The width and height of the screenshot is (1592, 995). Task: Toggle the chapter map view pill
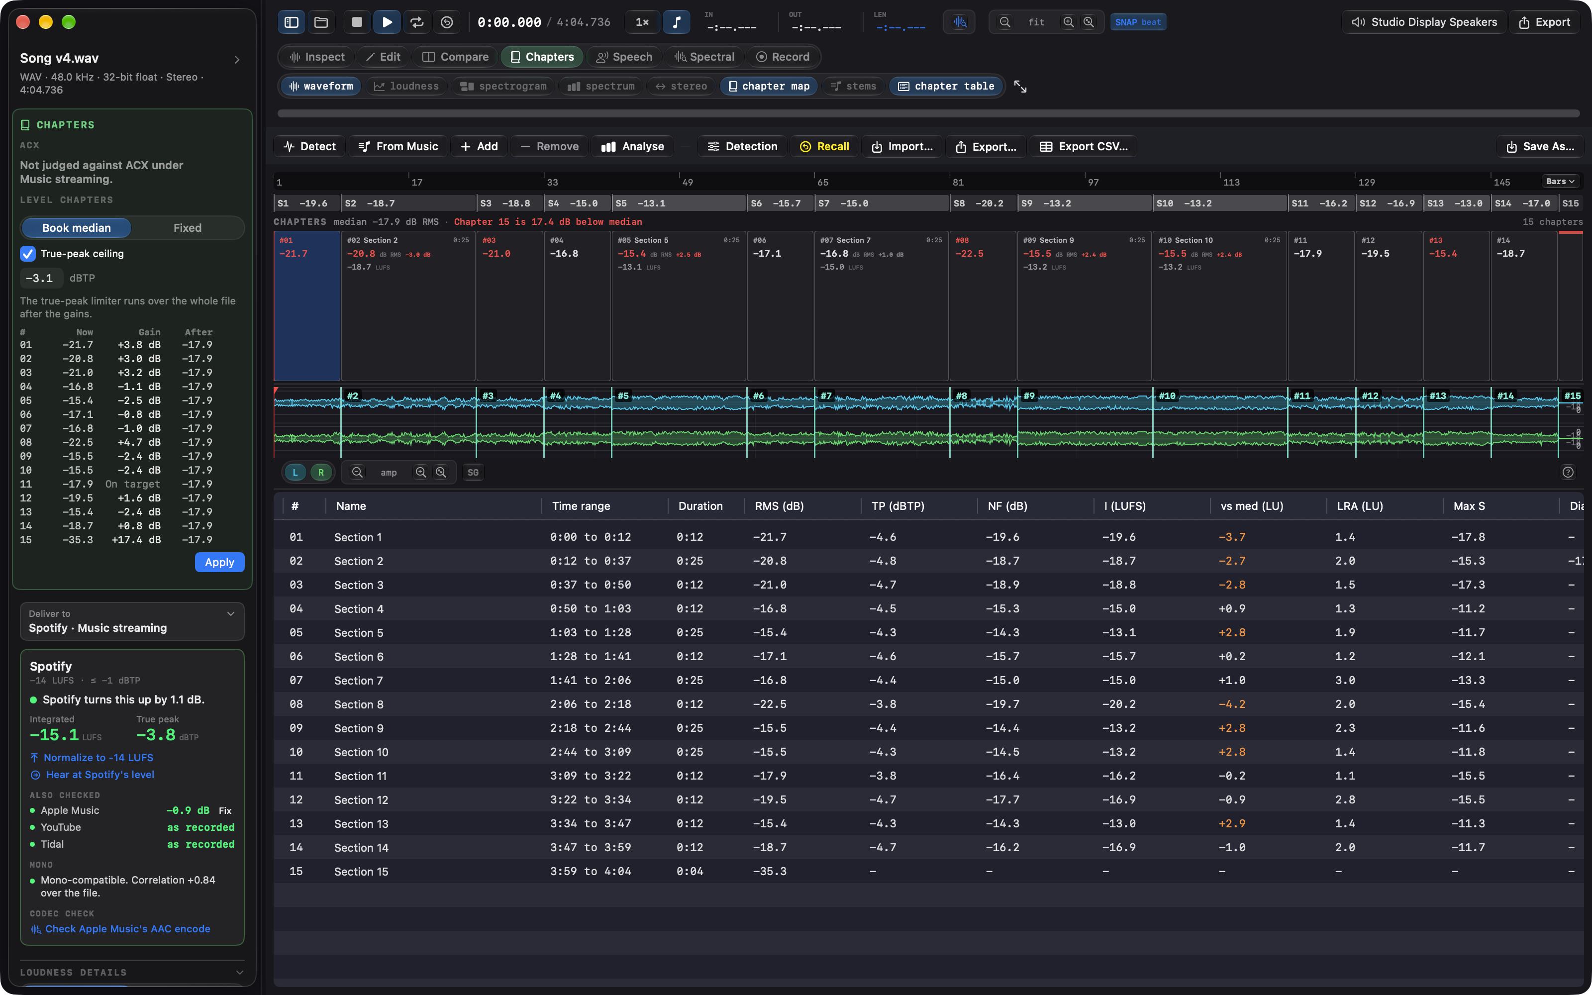[x=769, y=86]
